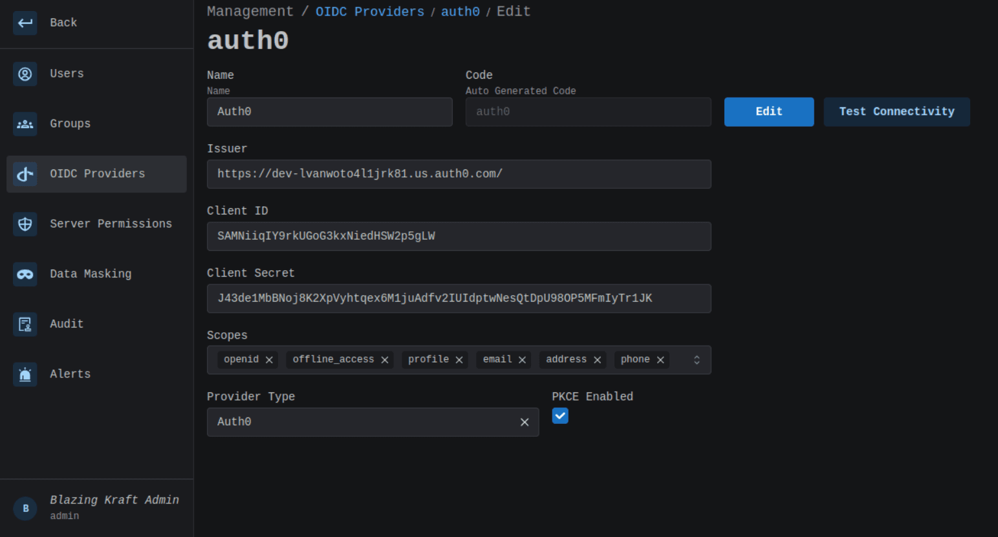The image size is (998, 537).
Task: Click the admin role text
Action: point(65,516)
